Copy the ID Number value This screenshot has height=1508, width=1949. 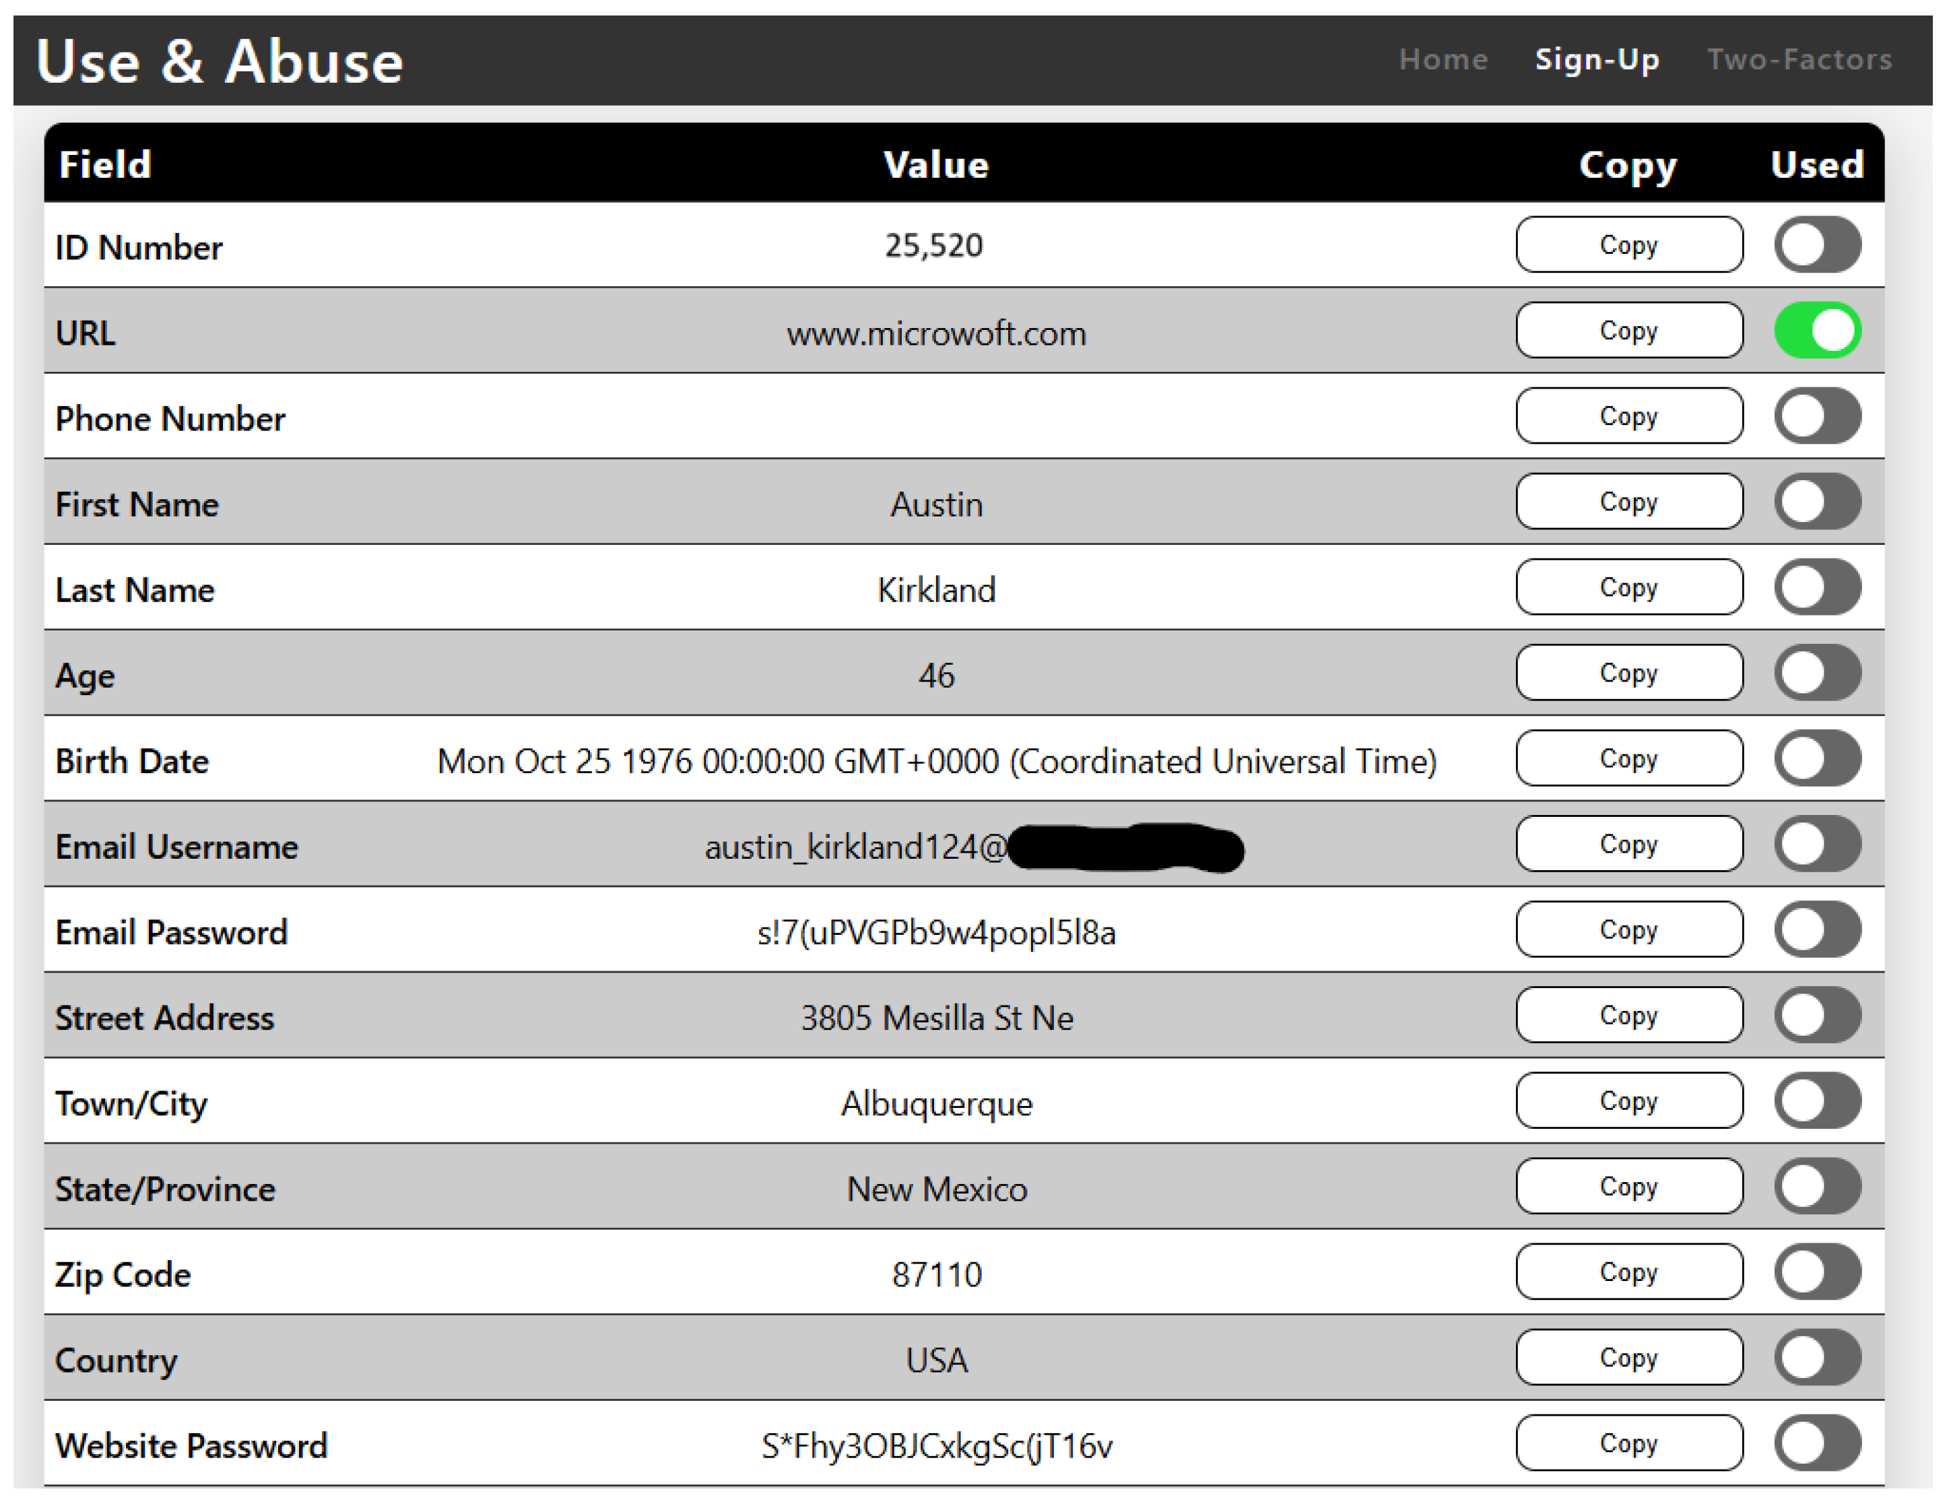1628,244
